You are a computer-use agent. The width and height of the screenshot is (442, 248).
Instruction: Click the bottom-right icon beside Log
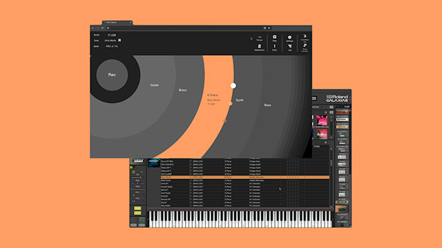(305, 46)
